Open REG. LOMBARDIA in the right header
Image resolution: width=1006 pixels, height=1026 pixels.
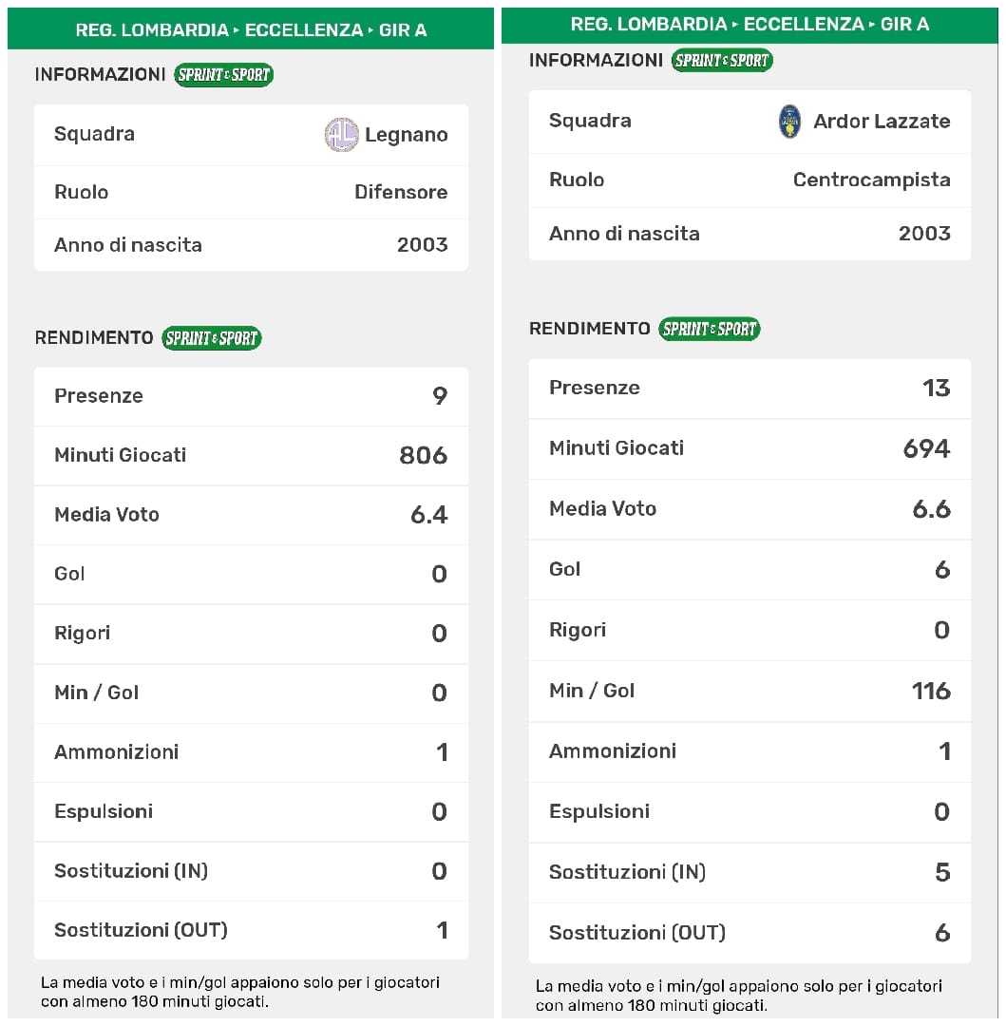(649, 25)
